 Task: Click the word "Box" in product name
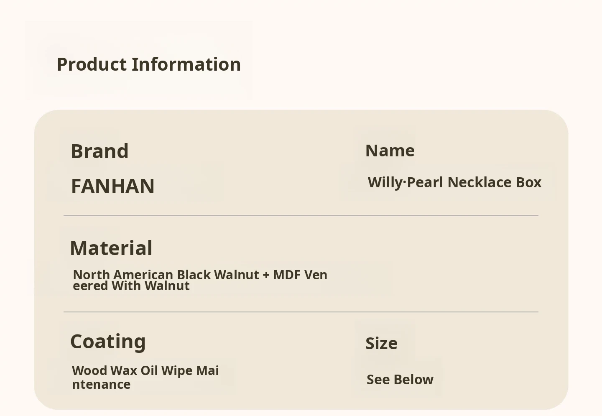[x=528, y=183]
